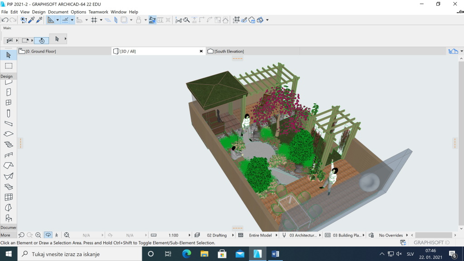The image size is (464, 261).
Task: Choose the Door tool
Action: click(8, 92)
